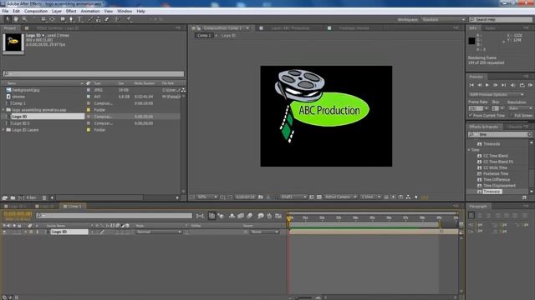The height and width of the screenshot is (300, 535).
Task: Select the Hand tool
Action: [16, 19]
